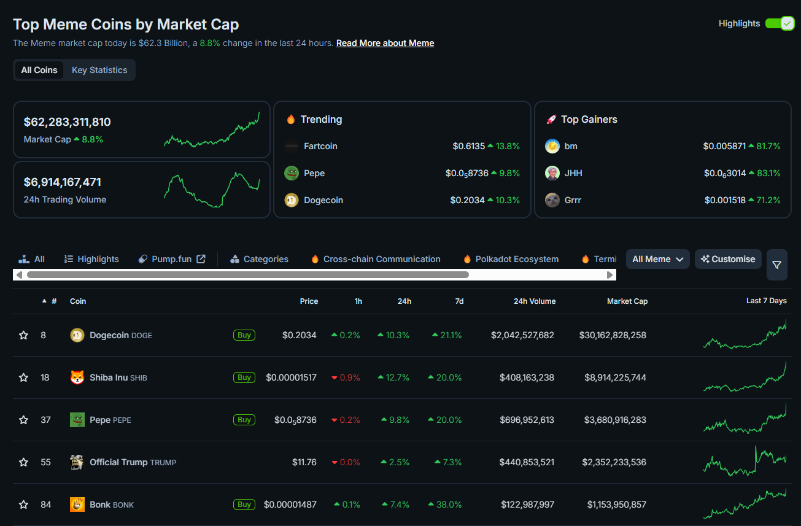Star Dogecoin as a favorite
Image resolution: width=801 pixels, height=526 pixels.
tap(23, 335)
